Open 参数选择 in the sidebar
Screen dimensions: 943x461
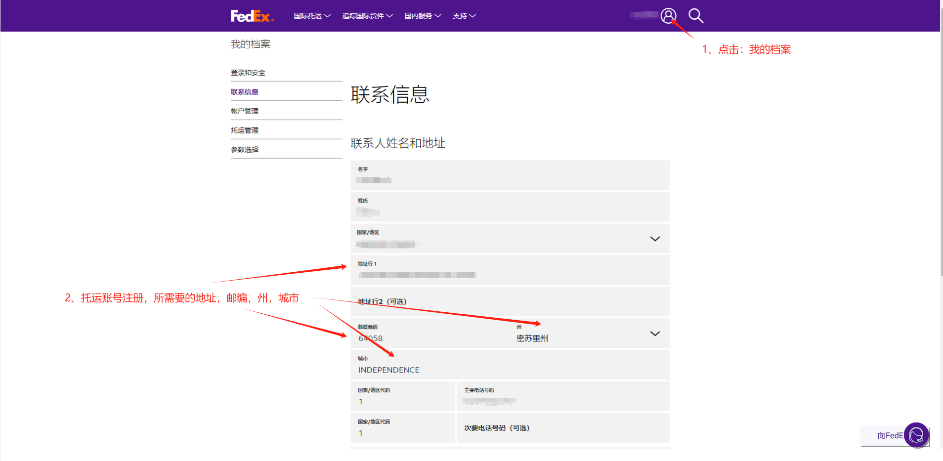coord(245,150)
